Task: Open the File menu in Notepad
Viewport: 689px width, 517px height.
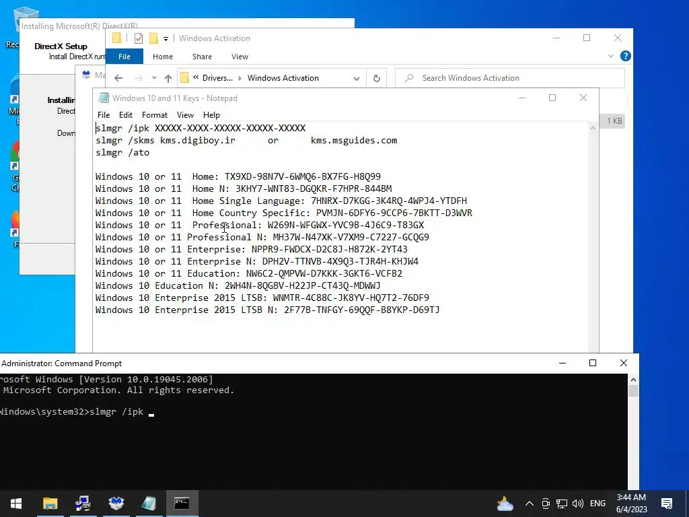Action: [x=104, y=114]
